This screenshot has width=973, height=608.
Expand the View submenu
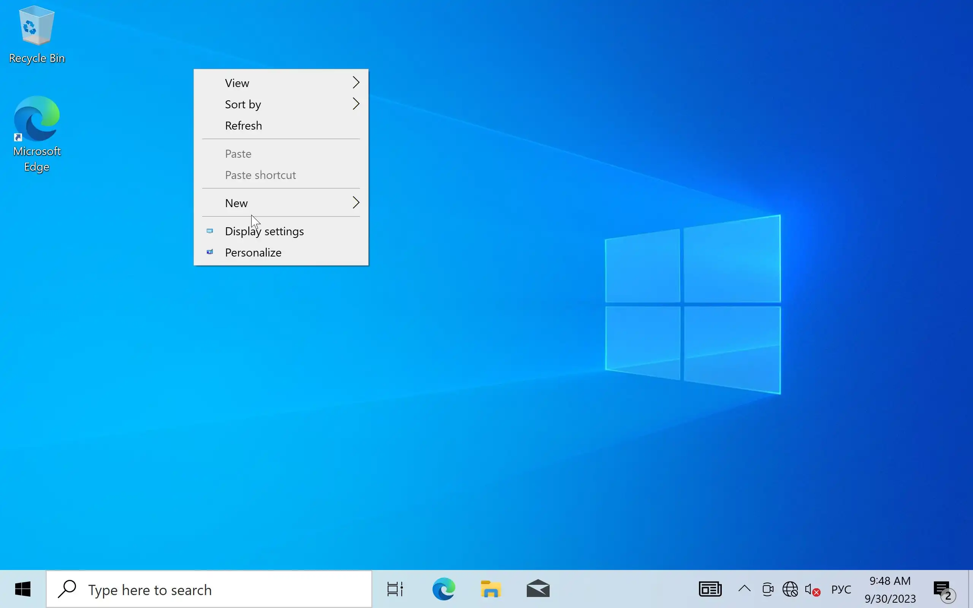coord(280,83)
